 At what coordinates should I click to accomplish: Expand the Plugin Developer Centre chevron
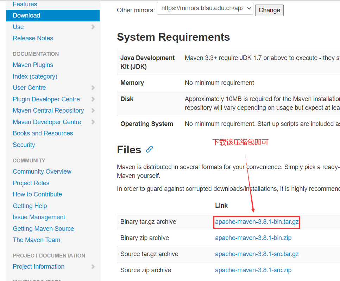(93, 99)
